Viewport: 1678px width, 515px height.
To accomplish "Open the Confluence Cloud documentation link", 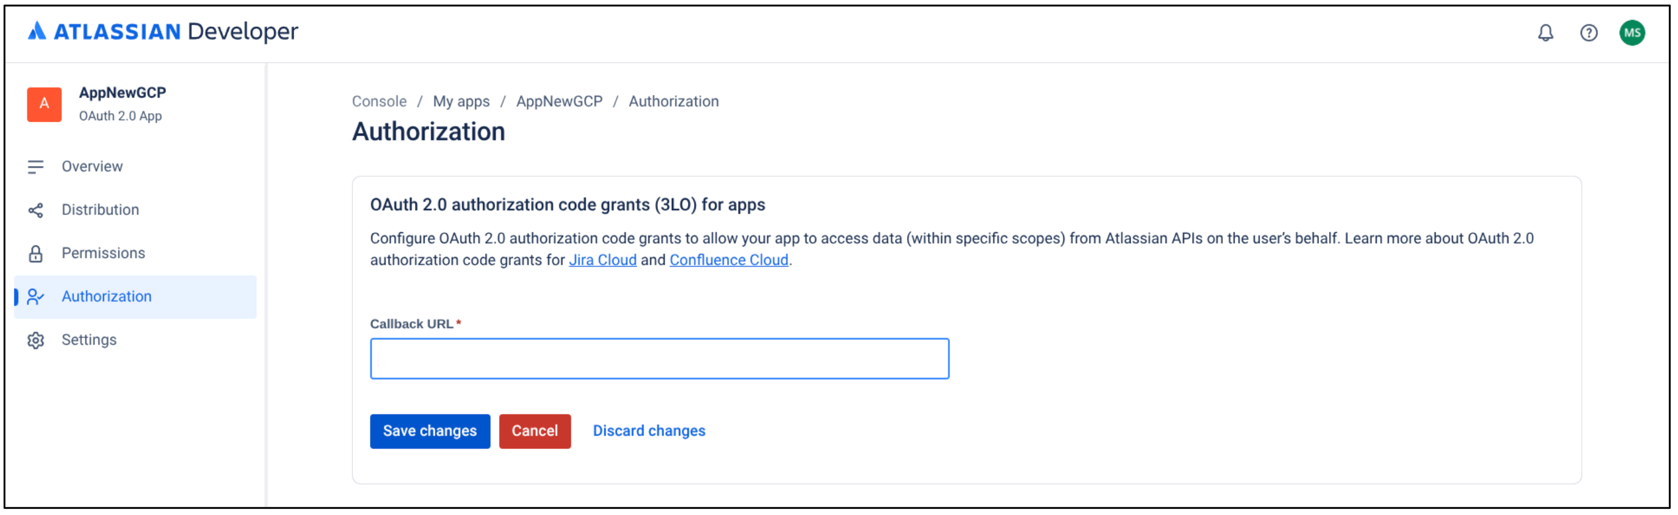I will (729, 259).
